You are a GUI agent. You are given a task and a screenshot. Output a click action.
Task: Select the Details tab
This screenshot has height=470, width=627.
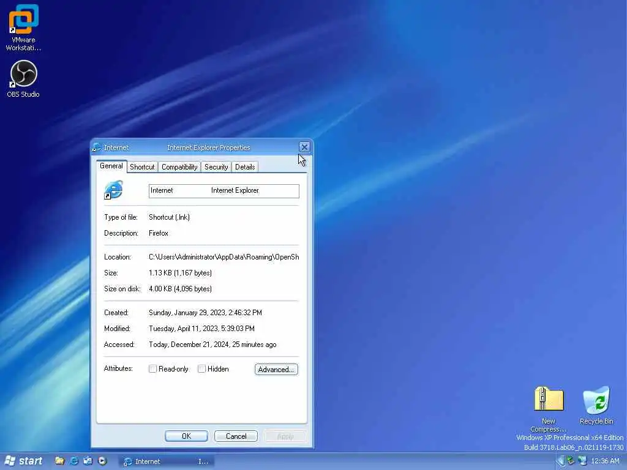[x=245, y=167]
